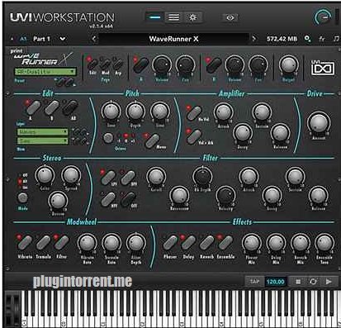Click the WaveRunner X preset name field

click(173, 39)
